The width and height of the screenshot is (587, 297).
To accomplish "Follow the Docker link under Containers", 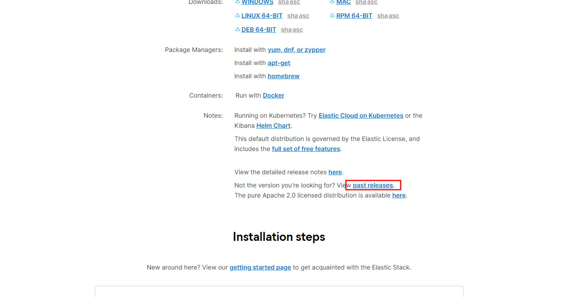I will [x=274, y=96].
